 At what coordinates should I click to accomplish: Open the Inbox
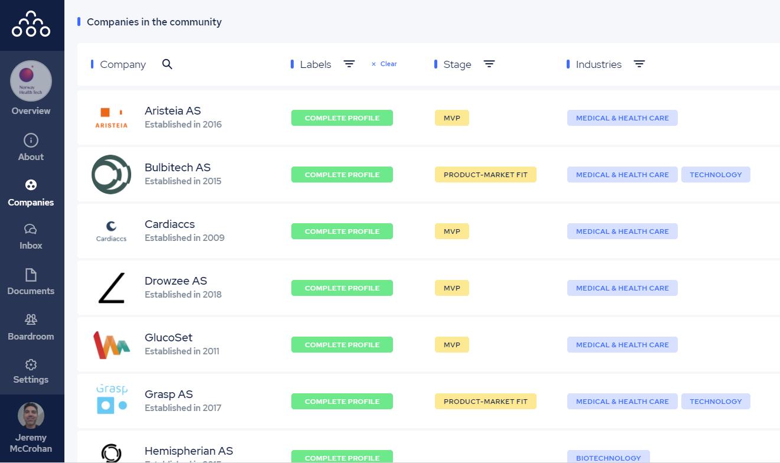pyautogui.click(x=31, y=236)
